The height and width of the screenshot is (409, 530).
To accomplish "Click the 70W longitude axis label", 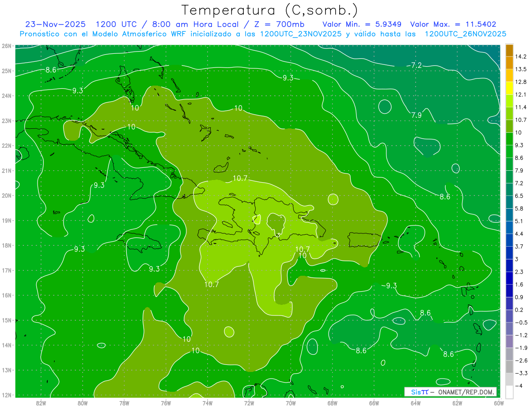I will pyautogui.click(x=291, y=403).
